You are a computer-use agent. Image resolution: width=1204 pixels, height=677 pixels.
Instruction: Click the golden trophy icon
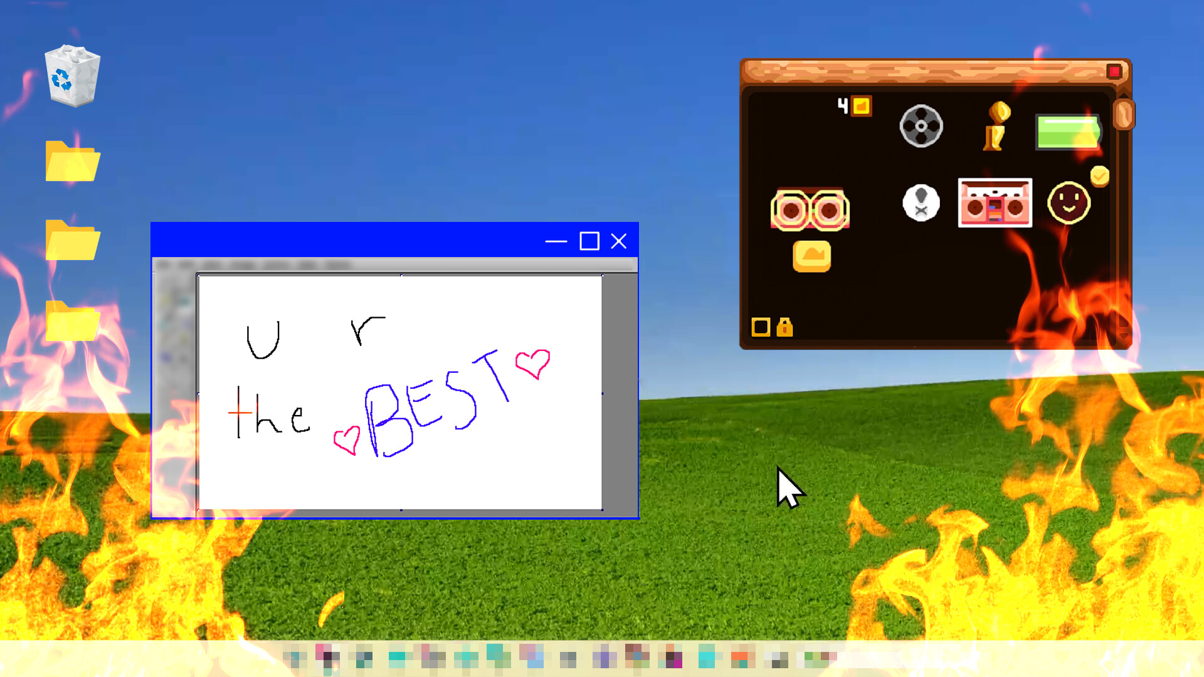[x=996, y=126]
